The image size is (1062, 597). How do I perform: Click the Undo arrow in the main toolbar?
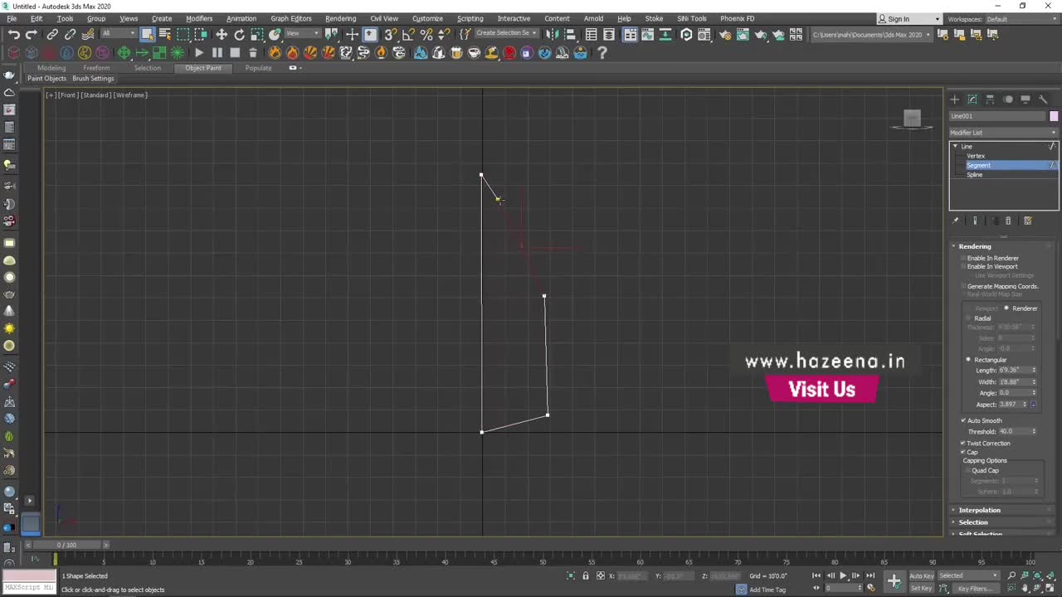coord(14,34)
